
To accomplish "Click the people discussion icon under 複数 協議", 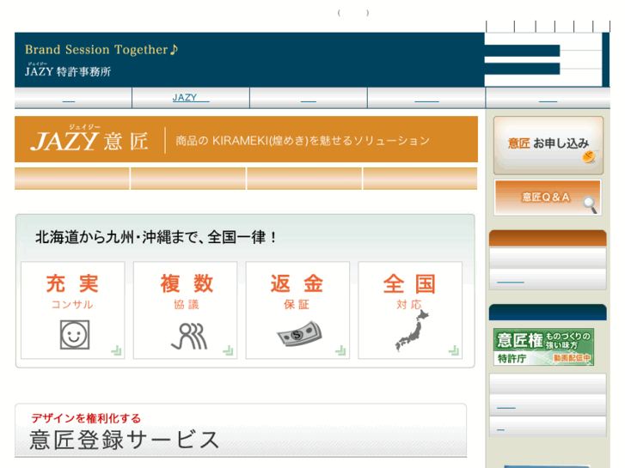I will pyautogui.click(x=189, y=336).
